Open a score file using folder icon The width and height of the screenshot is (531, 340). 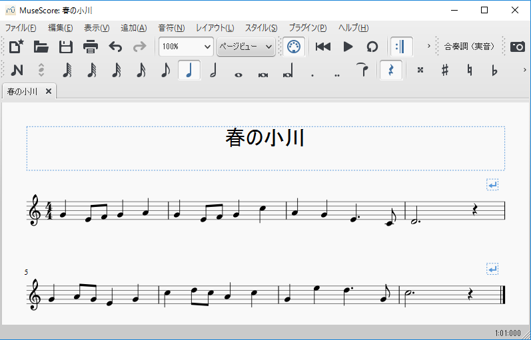tap(41, 47)
